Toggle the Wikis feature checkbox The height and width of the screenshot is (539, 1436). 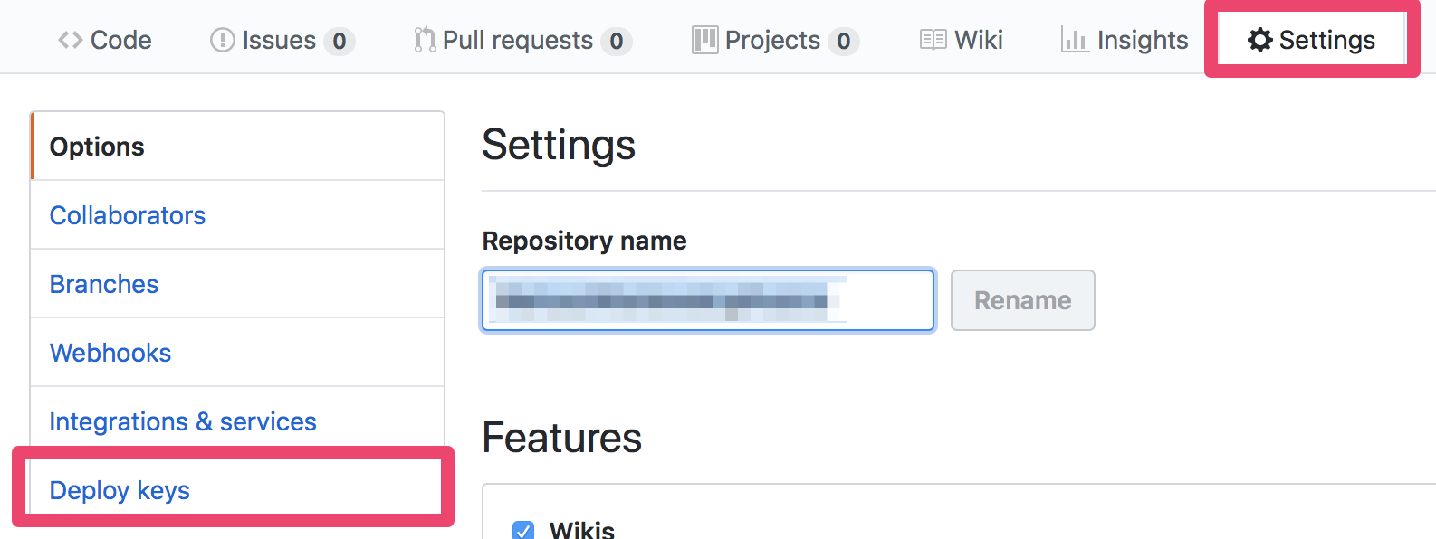point(523,531)
